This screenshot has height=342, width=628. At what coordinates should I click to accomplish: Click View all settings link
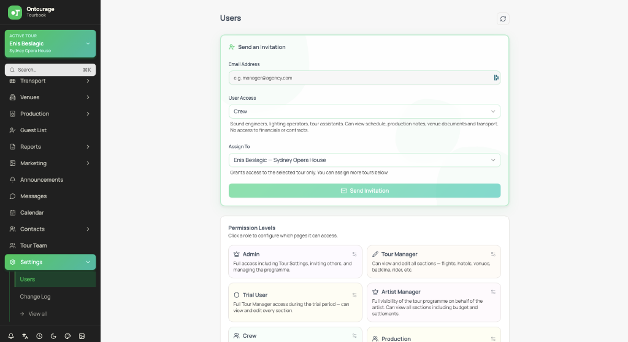tap(55, 314)
